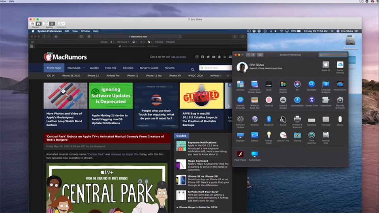
Task: Open Software Update pane
Action: tap(240, 122)
